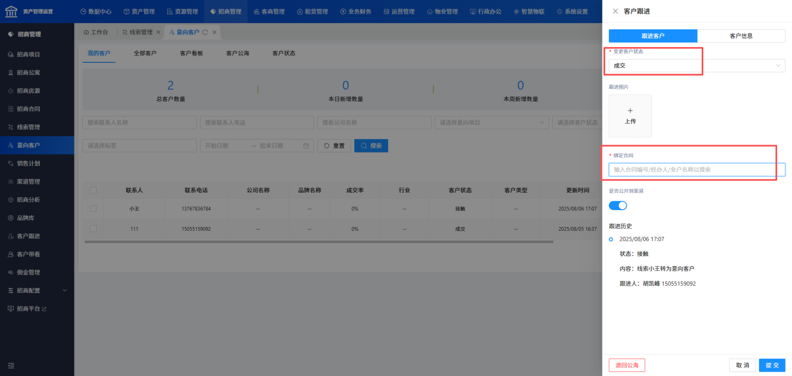Open 数据中心 in the top navigation
Screen dimensions: 792x376
tap(96, 11)
